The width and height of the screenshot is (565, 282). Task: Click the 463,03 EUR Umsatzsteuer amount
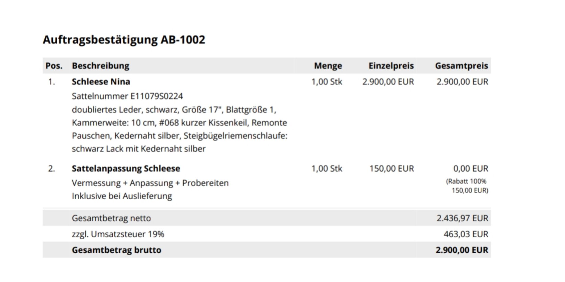click(x=466, y=234)
